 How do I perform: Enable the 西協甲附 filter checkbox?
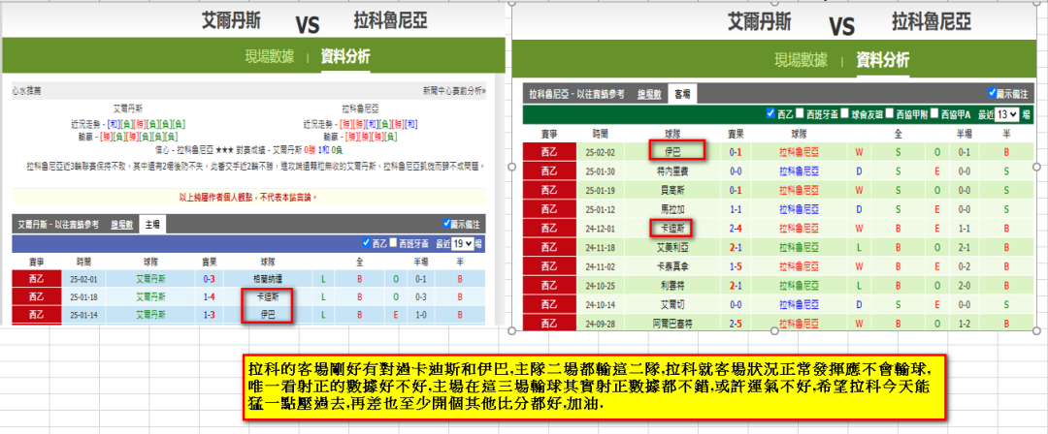(890, 113)
